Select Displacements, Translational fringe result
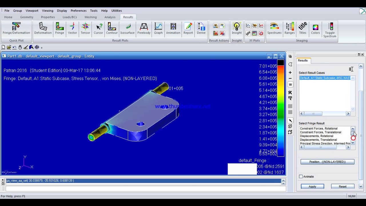Screen dimensions: 366x206 pos(325,140)
